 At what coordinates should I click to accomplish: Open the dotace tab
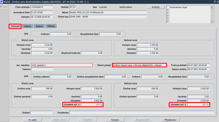click(39, 26)
